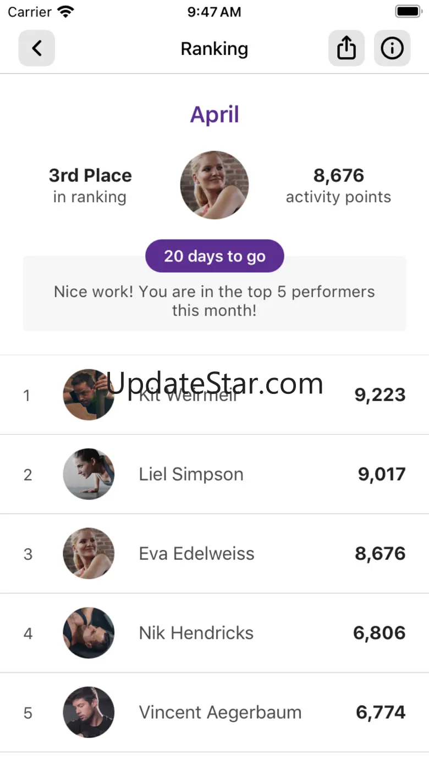Tap the battery indicator icon
Viewport: 429px width, 762px height.
coord(408,12)
